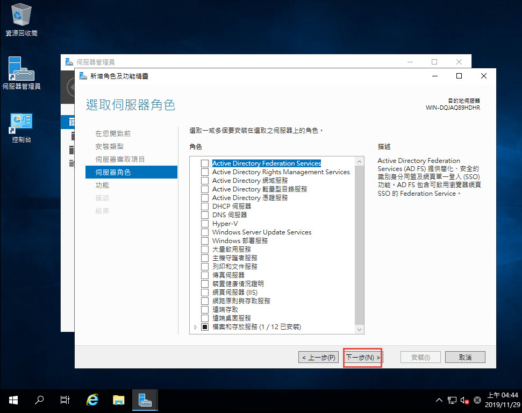Go to 功能 wizard step

102,185
